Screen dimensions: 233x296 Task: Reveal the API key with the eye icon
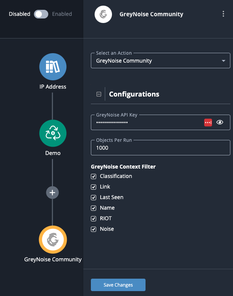(x=220, y=122)
